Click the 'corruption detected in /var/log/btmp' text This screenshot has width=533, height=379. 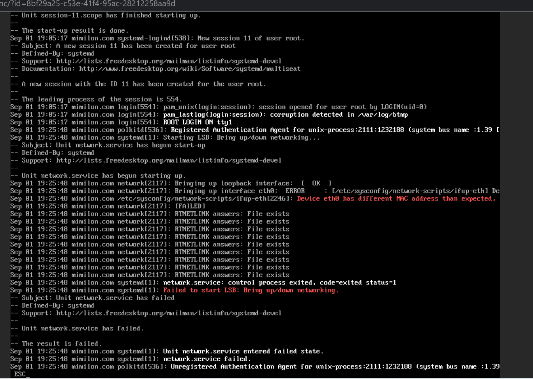pyautogui.click(x=339, y=114)
